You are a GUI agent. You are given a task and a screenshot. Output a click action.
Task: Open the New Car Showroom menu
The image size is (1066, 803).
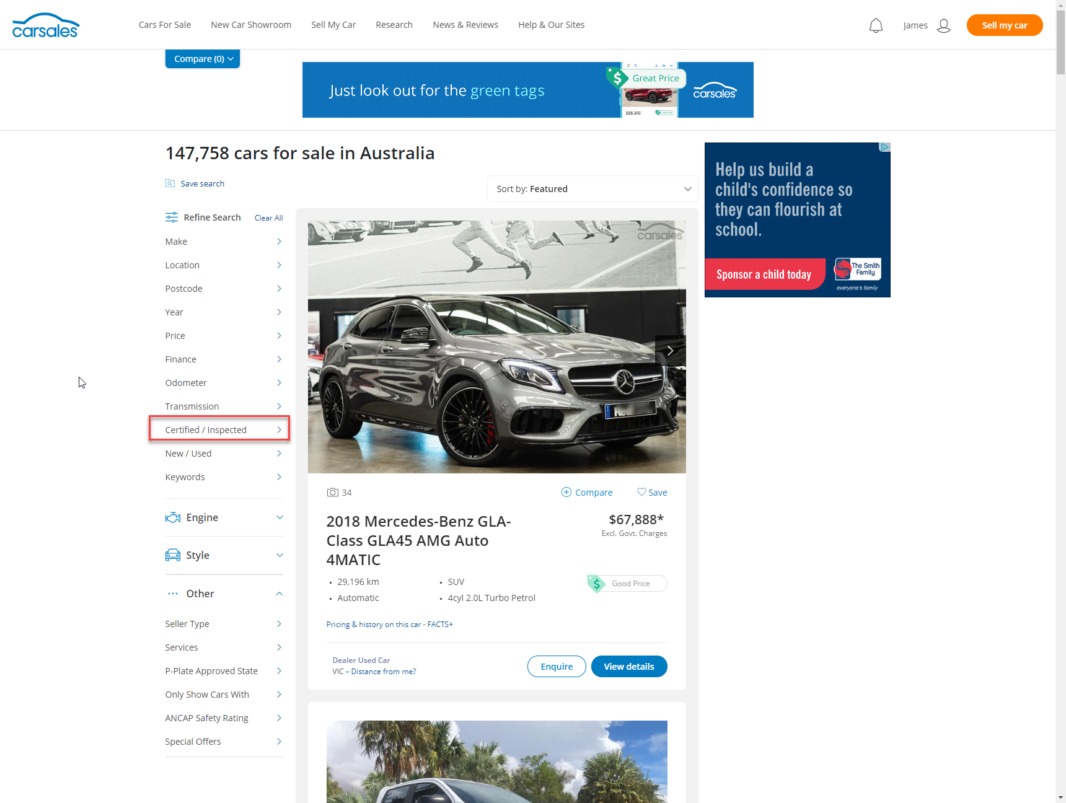tap(251, 25)
